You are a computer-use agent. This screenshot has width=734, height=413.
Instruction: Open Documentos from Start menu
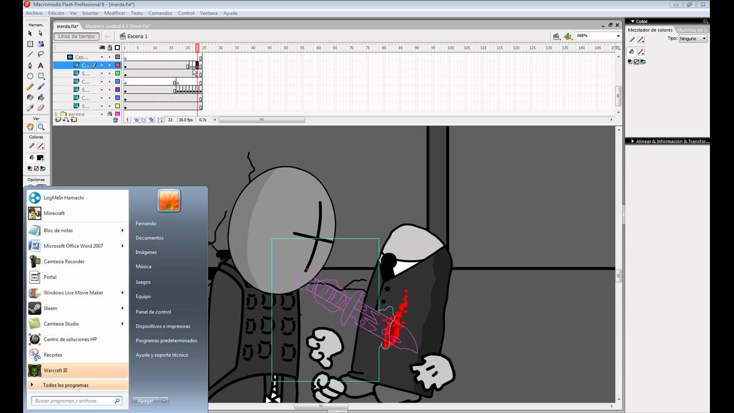pos(150,237)
